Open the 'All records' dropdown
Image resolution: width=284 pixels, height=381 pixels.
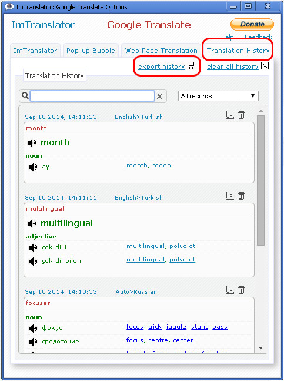[218, 96]
